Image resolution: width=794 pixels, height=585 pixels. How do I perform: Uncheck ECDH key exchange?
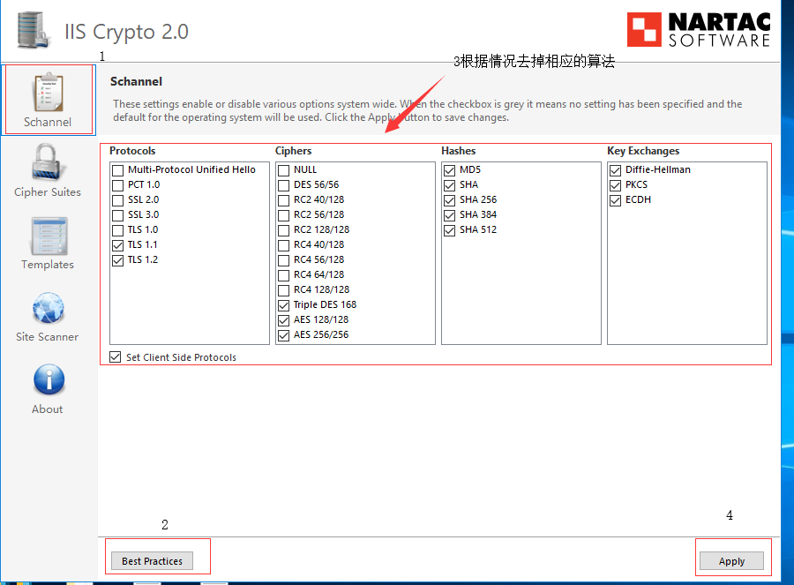click(x=615, y=200)
